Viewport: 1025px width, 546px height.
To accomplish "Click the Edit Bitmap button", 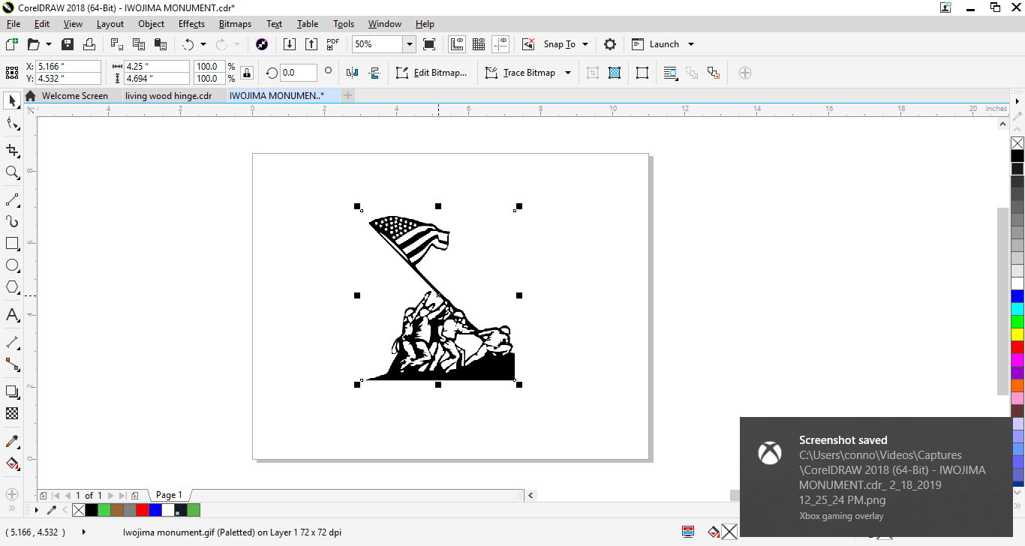I will click(x=432, y=73).
